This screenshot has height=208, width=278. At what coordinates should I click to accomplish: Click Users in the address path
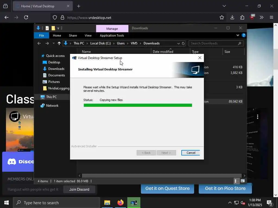click(121, 43)
